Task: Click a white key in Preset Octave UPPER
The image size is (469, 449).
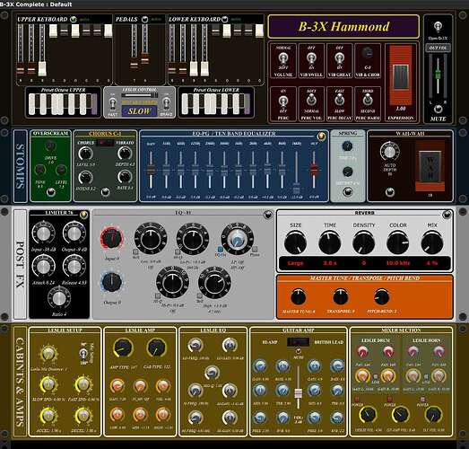Action: pyautogui.click(x=31, y=104)
